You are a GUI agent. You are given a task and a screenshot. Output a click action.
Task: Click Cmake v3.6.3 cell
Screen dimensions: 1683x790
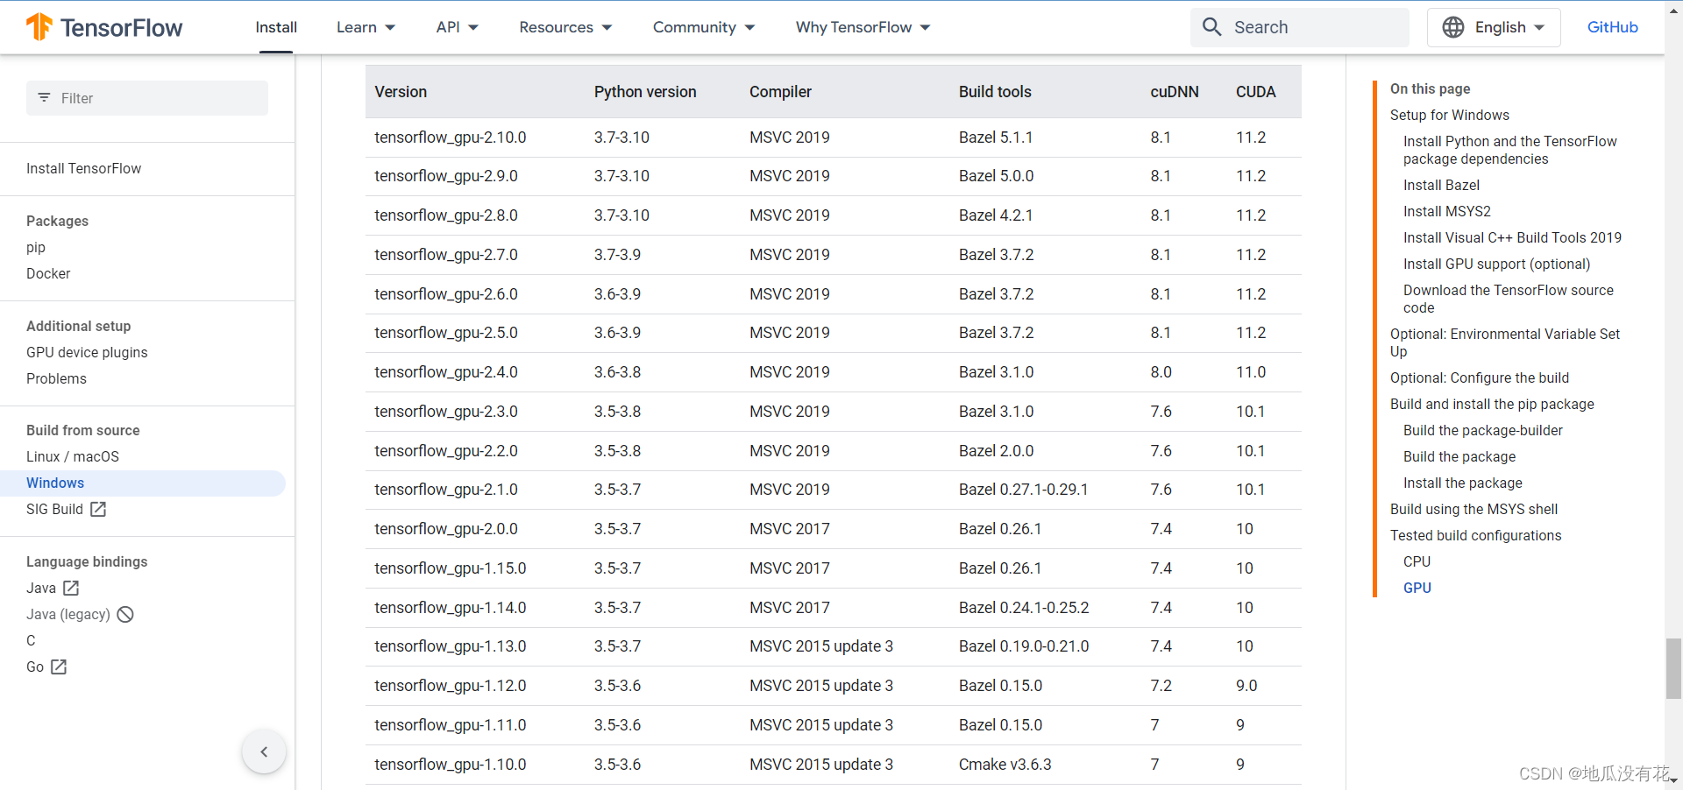[1005, 765]
